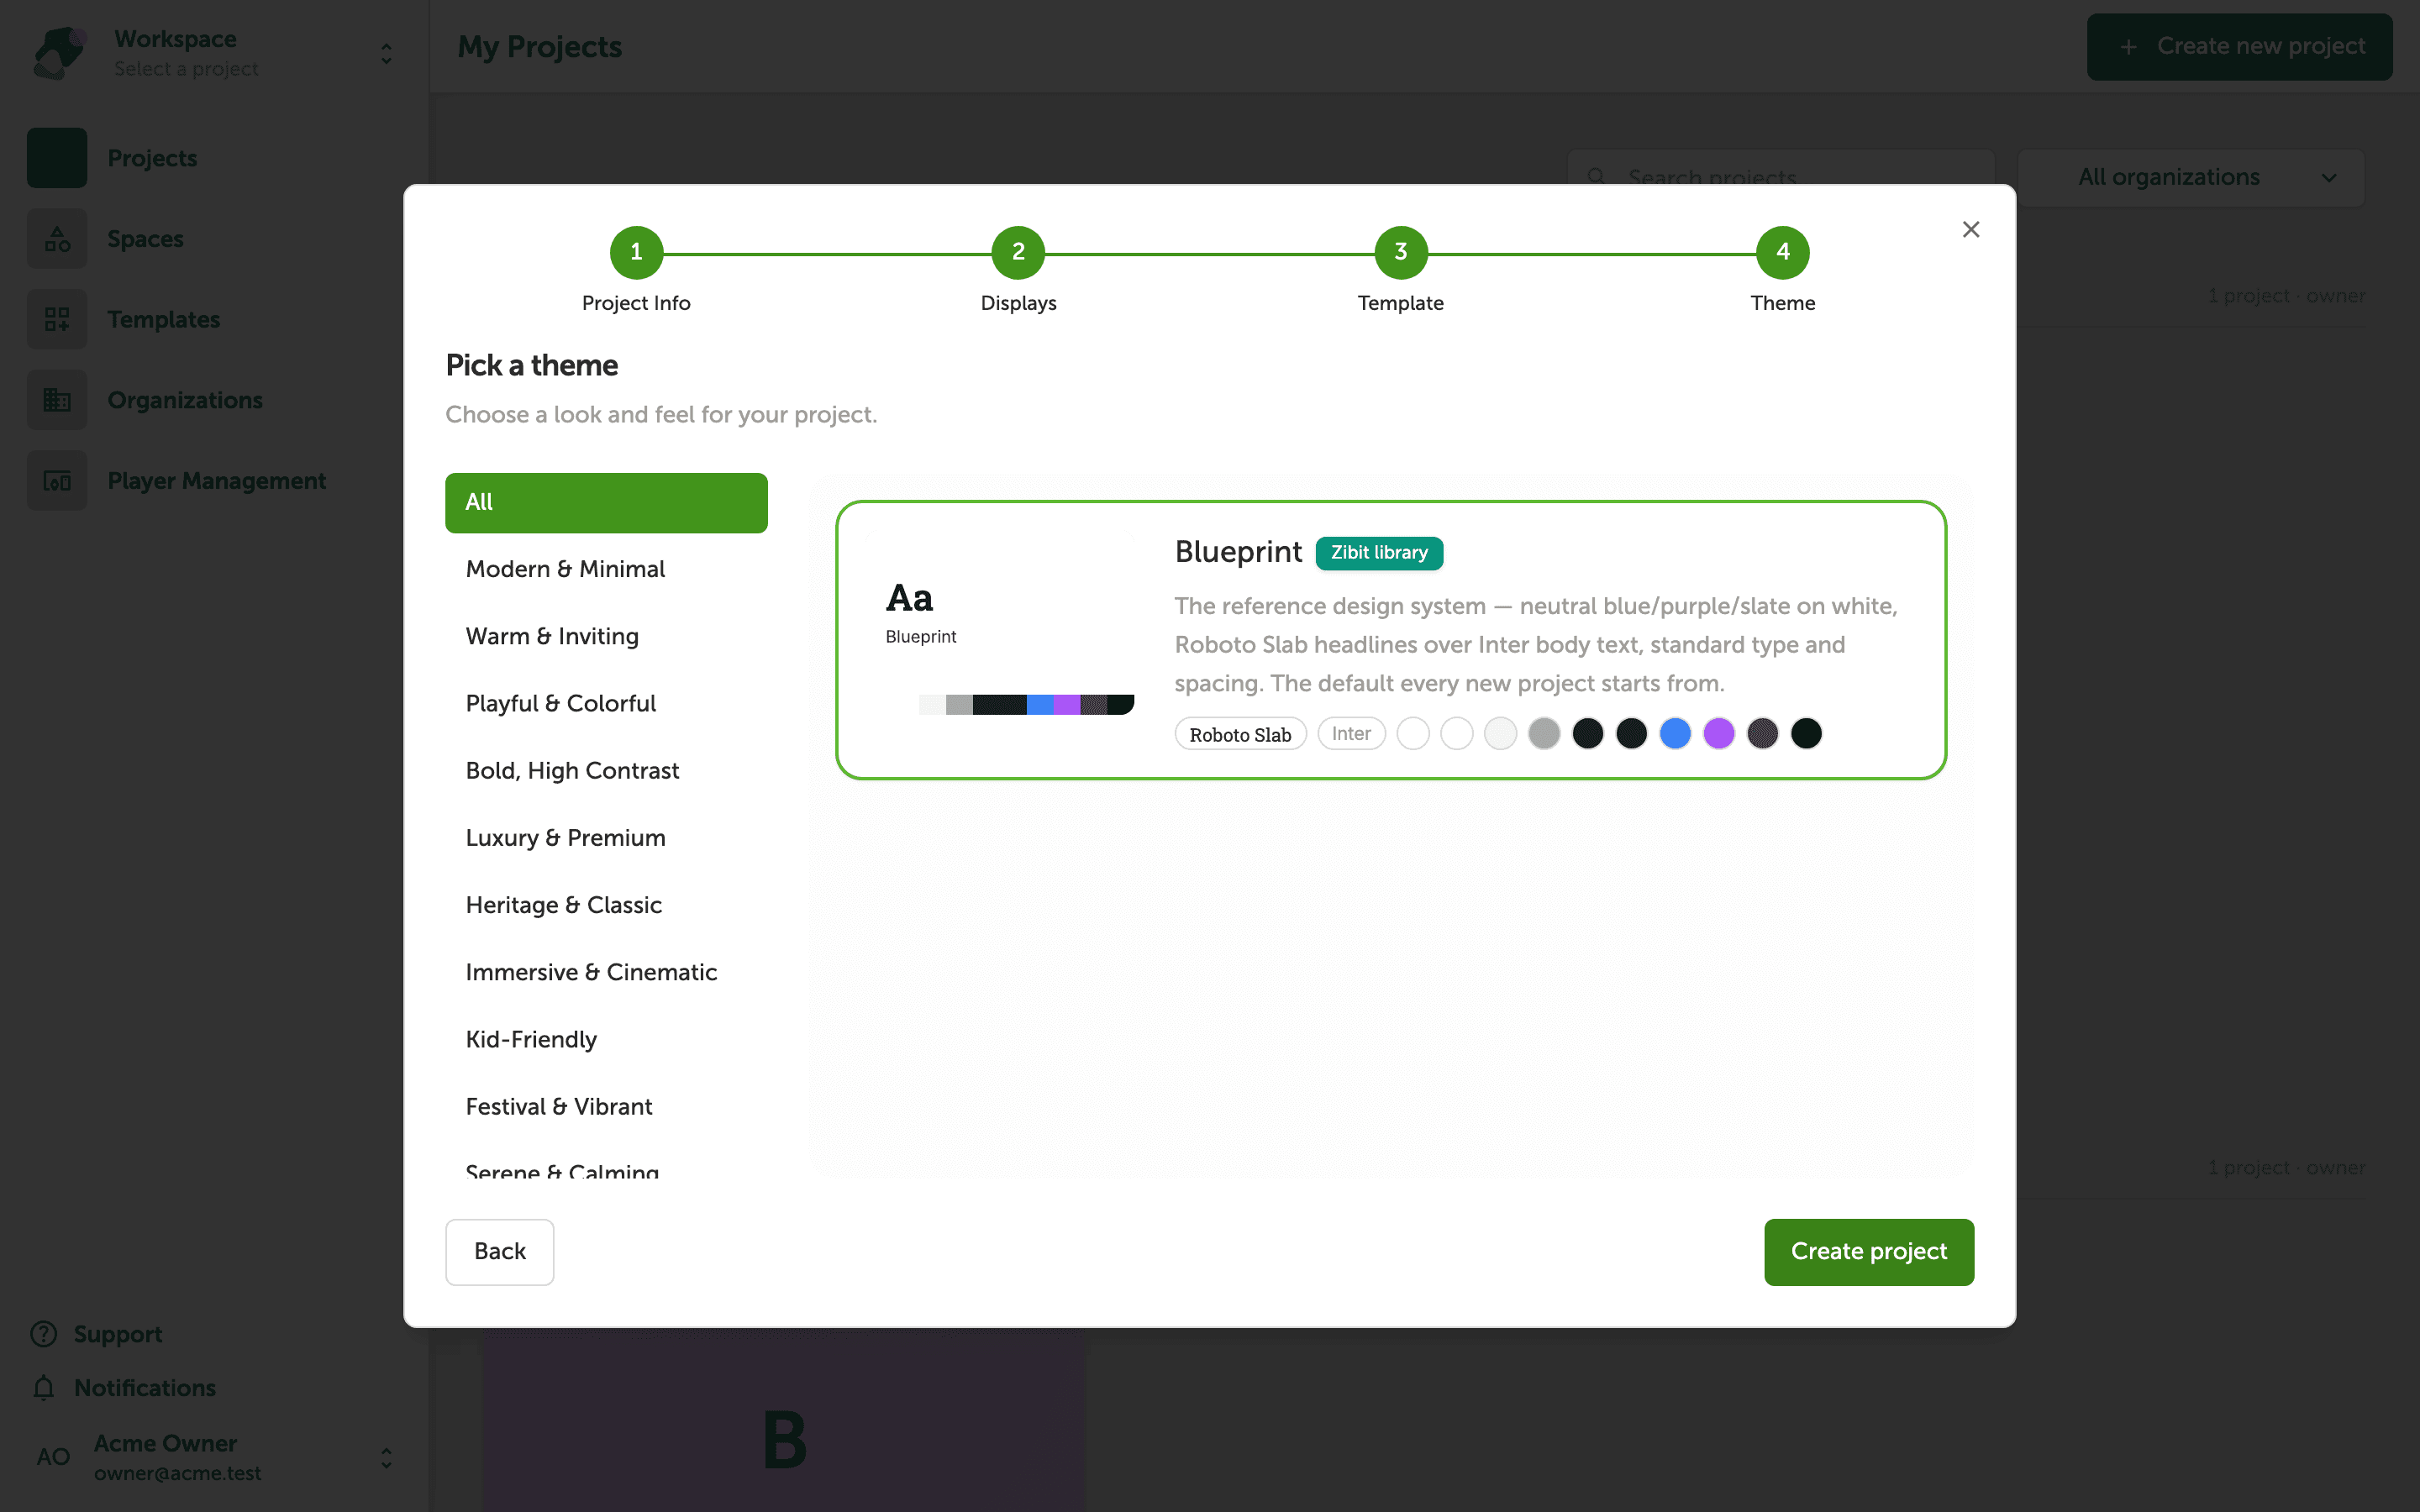Click the blue color swatch
2420x1512 pixels.
tap(1675, 734)
